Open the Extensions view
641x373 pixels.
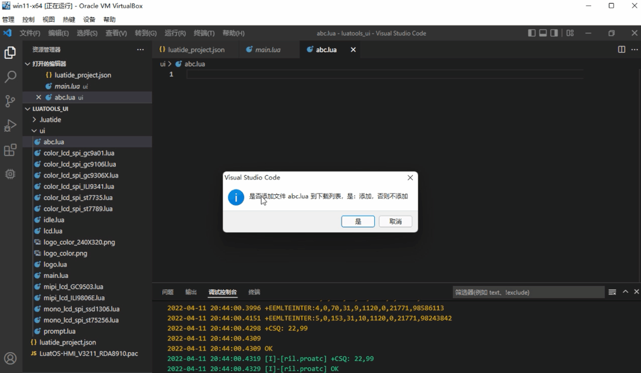point(10,150)
